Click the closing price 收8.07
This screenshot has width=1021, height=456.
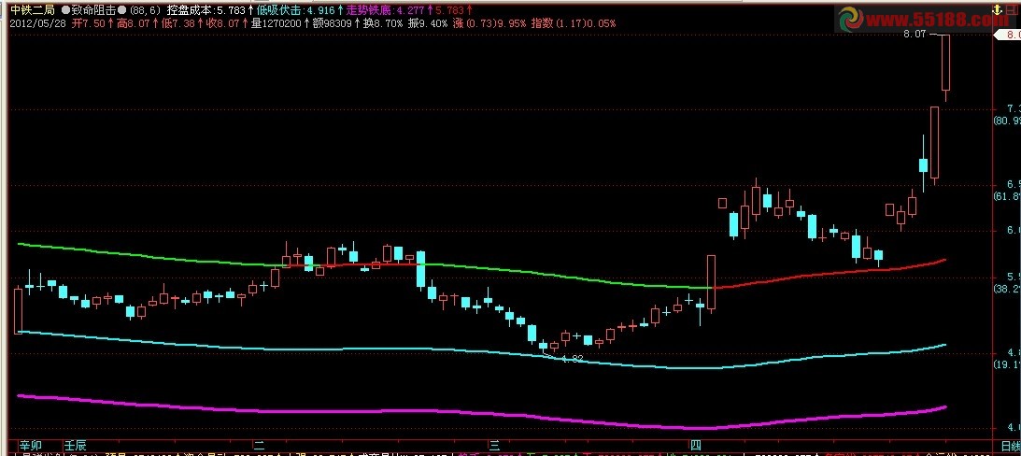point(220,23)
